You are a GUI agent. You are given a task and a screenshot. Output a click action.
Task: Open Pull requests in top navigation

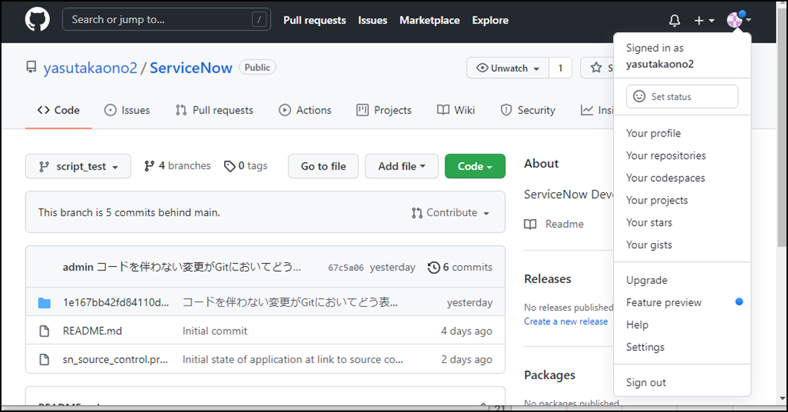click(x=314, y=21)
